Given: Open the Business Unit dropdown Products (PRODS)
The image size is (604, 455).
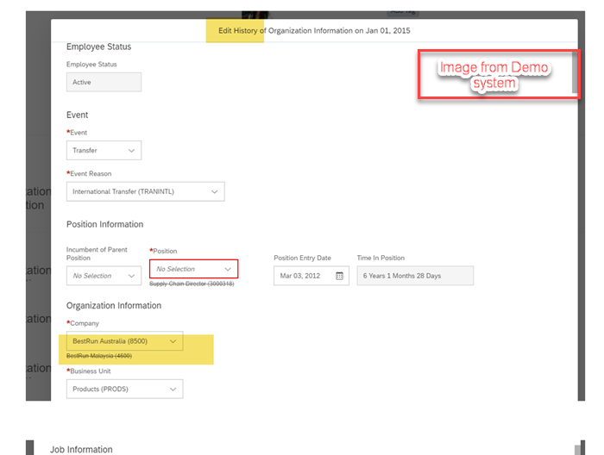Looking at the screenshot, I should tap(124, 390).
